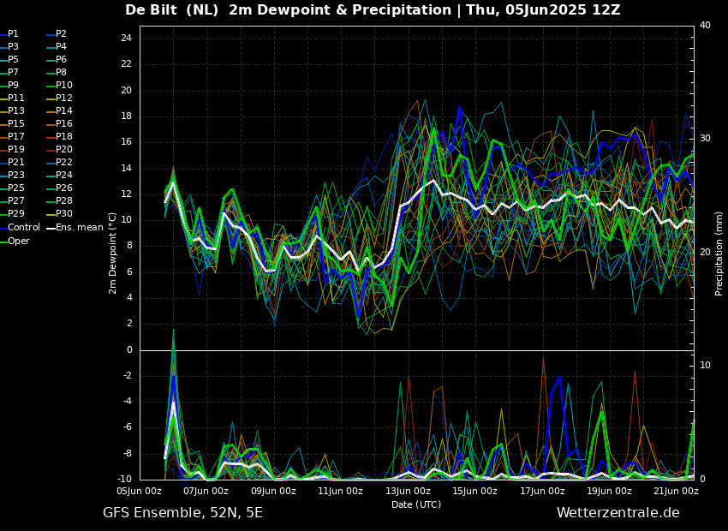Image resolution: width=728 pixels, height=531 pixels.
Task: Click the 11Jun 00z date tick label
Action: click(340, 491)
